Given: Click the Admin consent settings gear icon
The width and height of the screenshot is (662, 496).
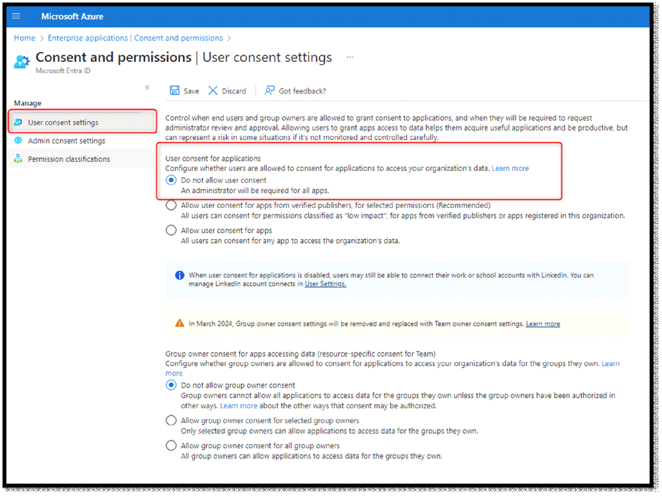Looking at the screenshot, I should coord(18,141).
